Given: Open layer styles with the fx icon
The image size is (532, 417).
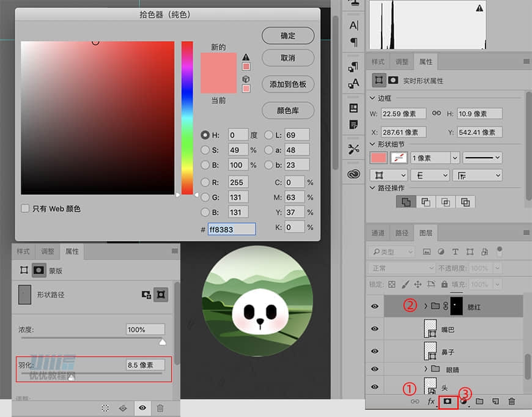Looking at the screenshot, I should point(432,402).
